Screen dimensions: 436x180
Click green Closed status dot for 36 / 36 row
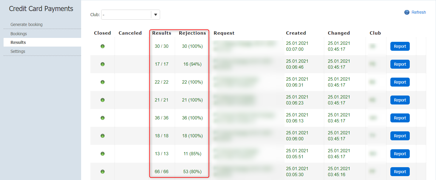tap(103, 118)
